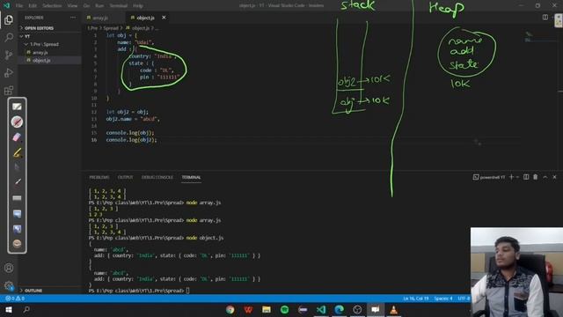This screenshot has width=563, height=317.
Task: Click line 16 console.log(obj2) in editor
Action: point(131,140)
